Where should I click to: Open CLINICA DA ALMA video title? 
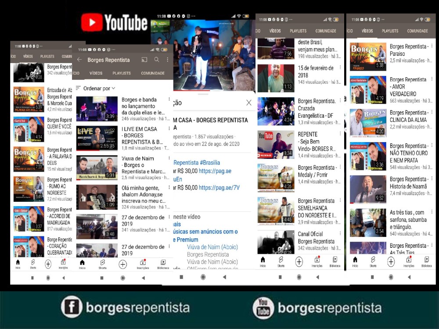click(x=409, y=116)
